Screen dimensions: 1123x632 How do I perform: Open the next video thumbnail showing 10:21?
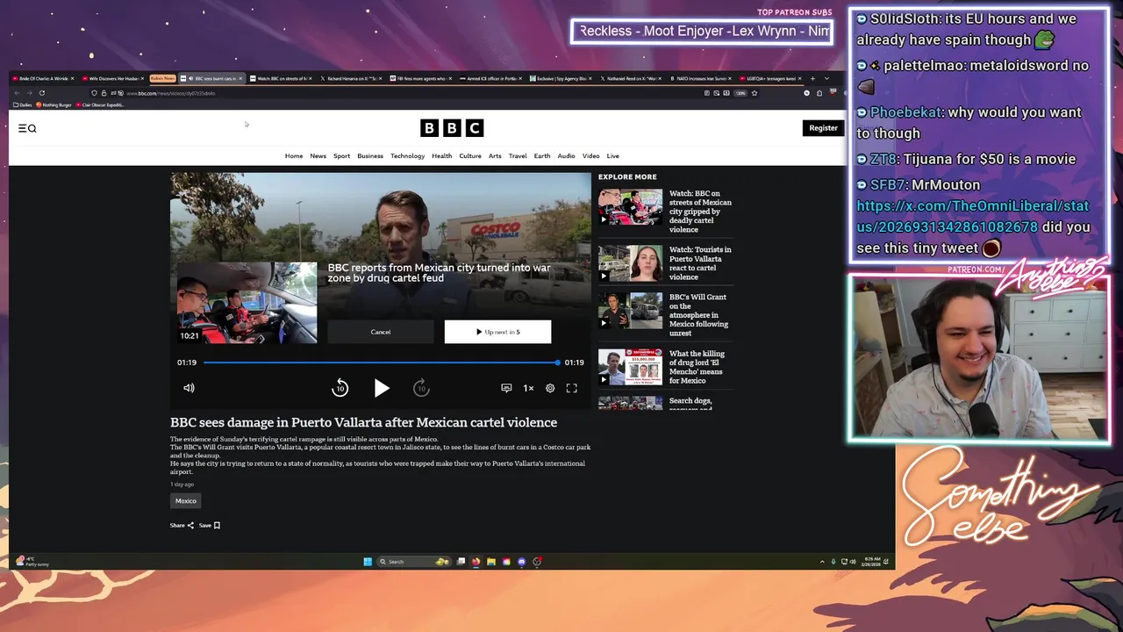[247, 303]
